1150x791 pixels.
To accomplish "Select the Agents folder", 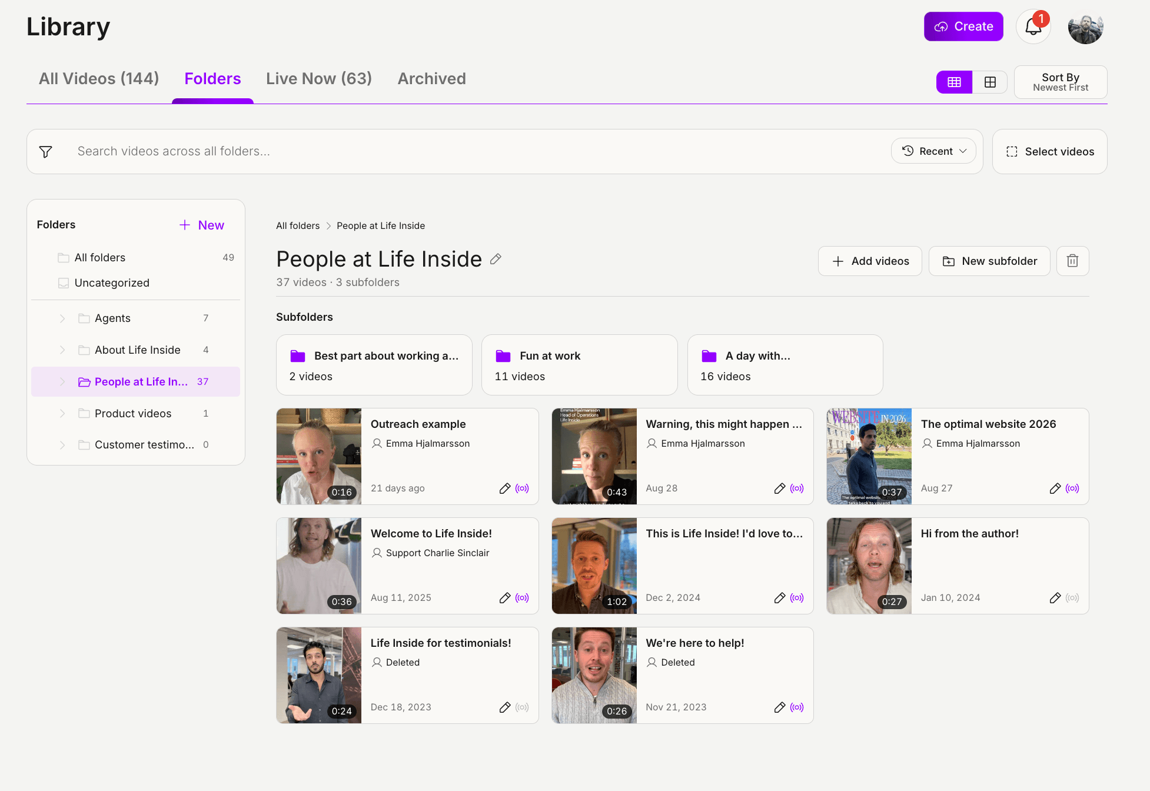I will coord(135,318).
